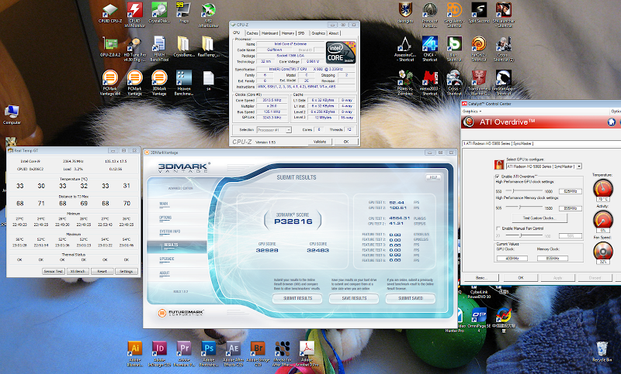The image size is (621, 374).
Task: Open the Prince of Persia desktop shortcut
Action: coord(430,15)
